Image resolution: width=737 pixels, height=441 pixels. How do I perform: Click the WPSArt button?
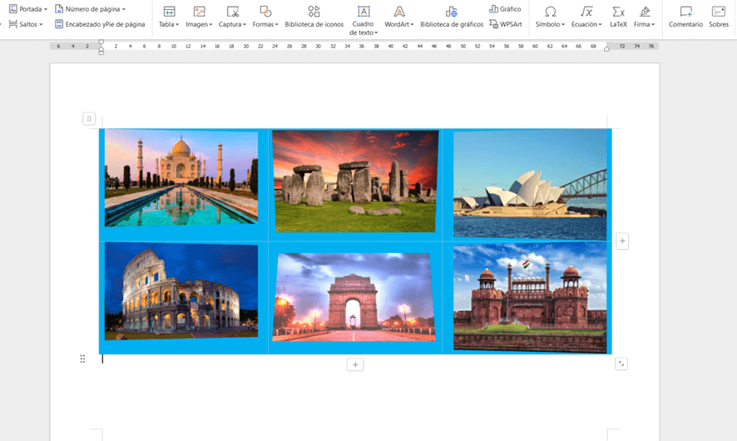506,24
